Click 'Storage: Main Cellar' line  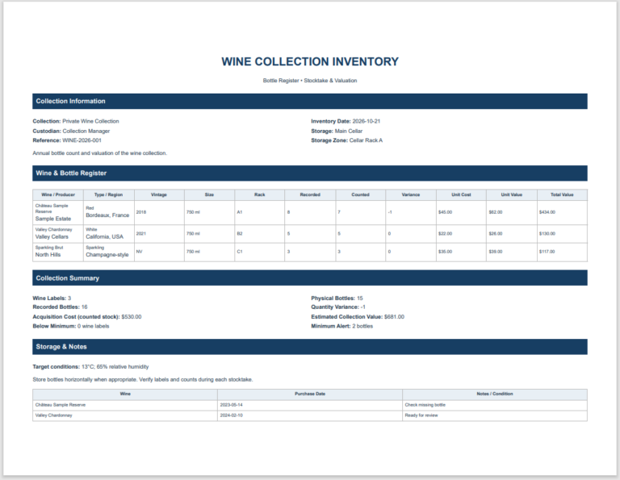337,131
